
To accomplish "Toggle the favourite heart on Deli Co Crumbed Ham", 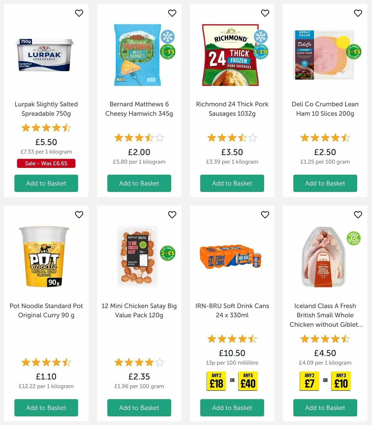I will click(357, 13).
